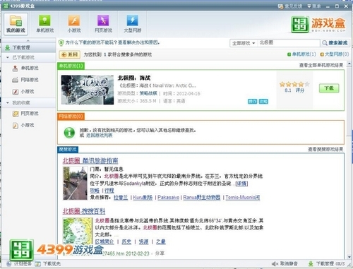Open the 全部游戏 category dropdown
The image size is (353, 269).
coord(244,43)
